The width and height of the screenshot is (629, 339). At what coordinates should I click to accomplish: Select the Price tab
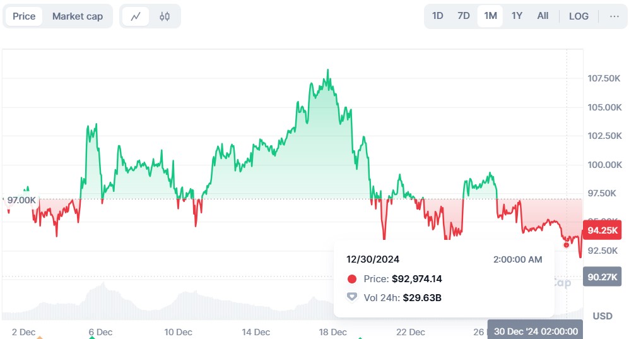click(24, 16)
